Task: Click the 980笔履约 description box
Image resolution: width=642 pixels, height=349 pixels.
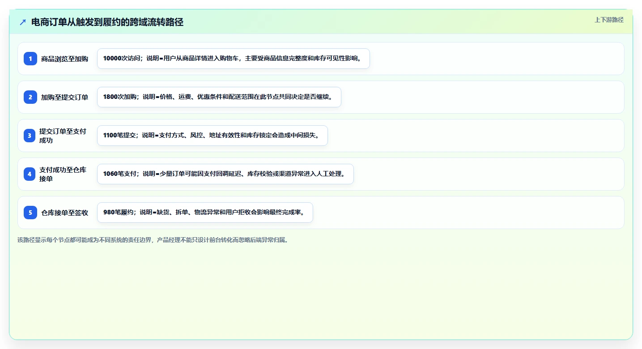Action: (205, 213)
